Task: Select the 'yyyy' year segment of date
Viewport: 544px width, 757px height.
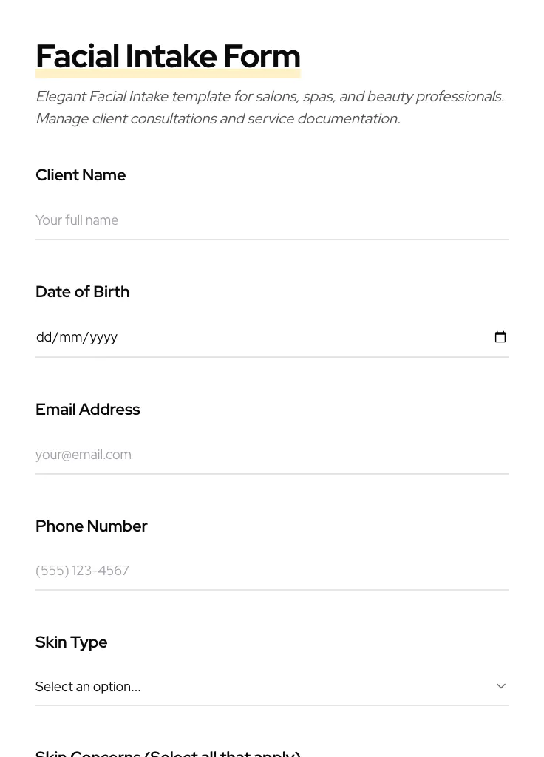Action: point(103,337)
